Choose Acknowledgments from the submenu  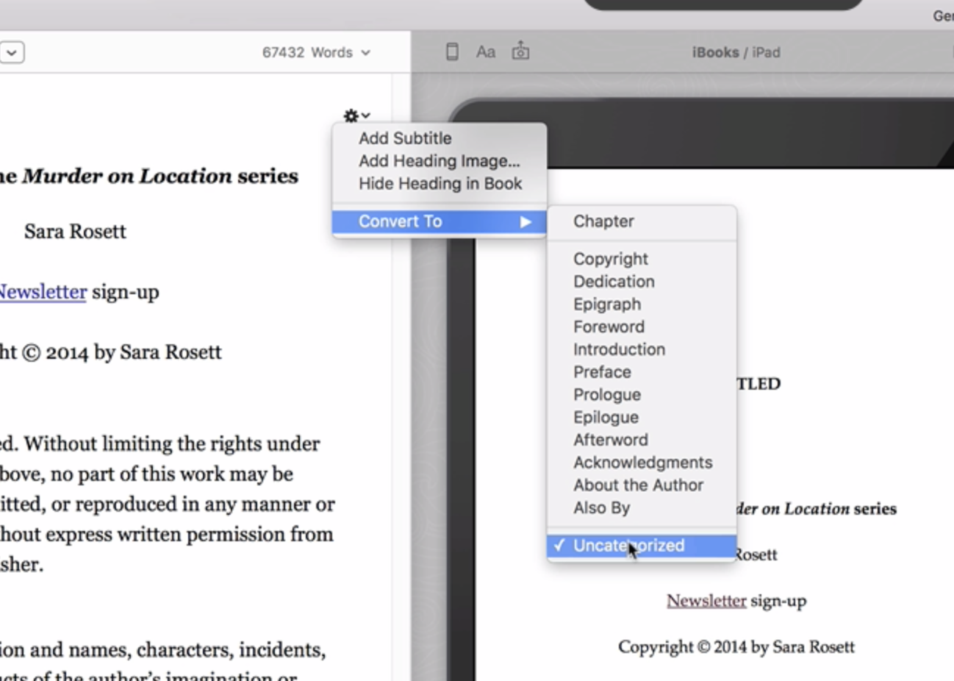tap(642, 463)
